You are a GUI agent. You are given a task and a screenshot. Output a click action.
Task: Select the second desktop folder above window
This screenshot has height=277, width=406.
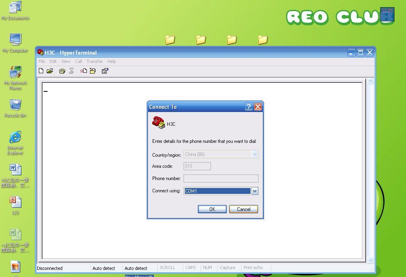tap(201, 40)
